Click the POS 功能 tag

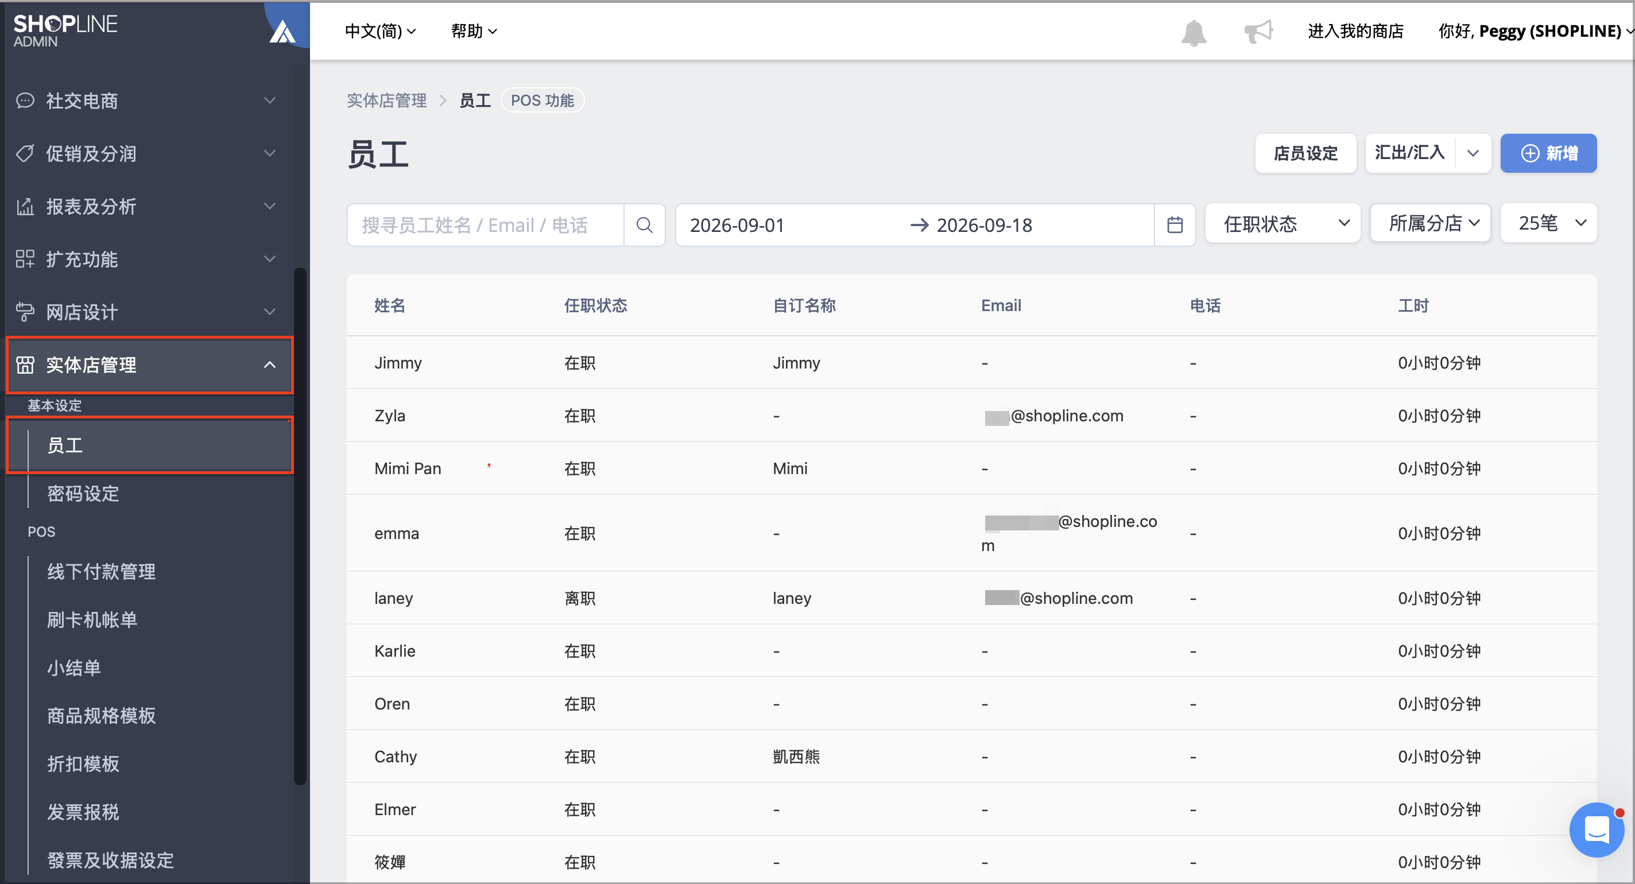pyautogui.click(x=542, y=100)
